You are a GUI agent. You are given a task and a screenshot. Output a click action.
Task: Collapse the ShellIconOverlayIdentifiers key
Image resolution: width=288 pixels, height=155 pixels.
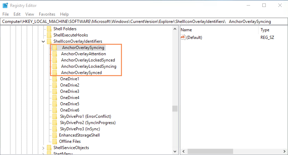pyautogui.click(x=43, y=41)
